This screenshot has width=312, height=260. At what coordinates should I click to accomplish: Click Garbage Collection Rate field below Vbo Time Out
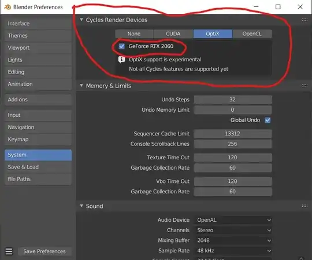(233, 192)
